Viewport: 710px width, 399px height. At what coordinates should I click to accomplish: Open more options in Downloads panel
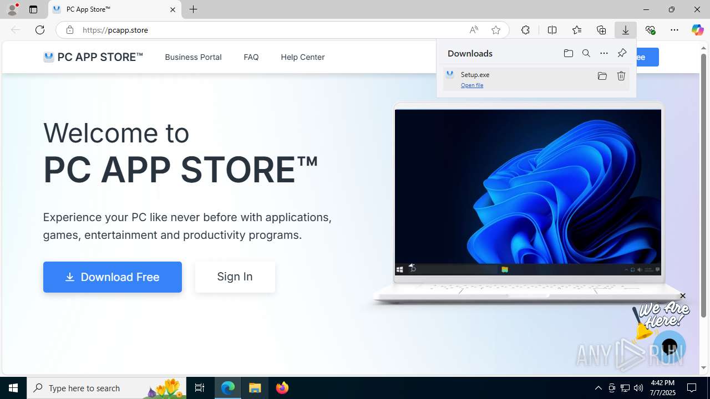coord(604,53)
